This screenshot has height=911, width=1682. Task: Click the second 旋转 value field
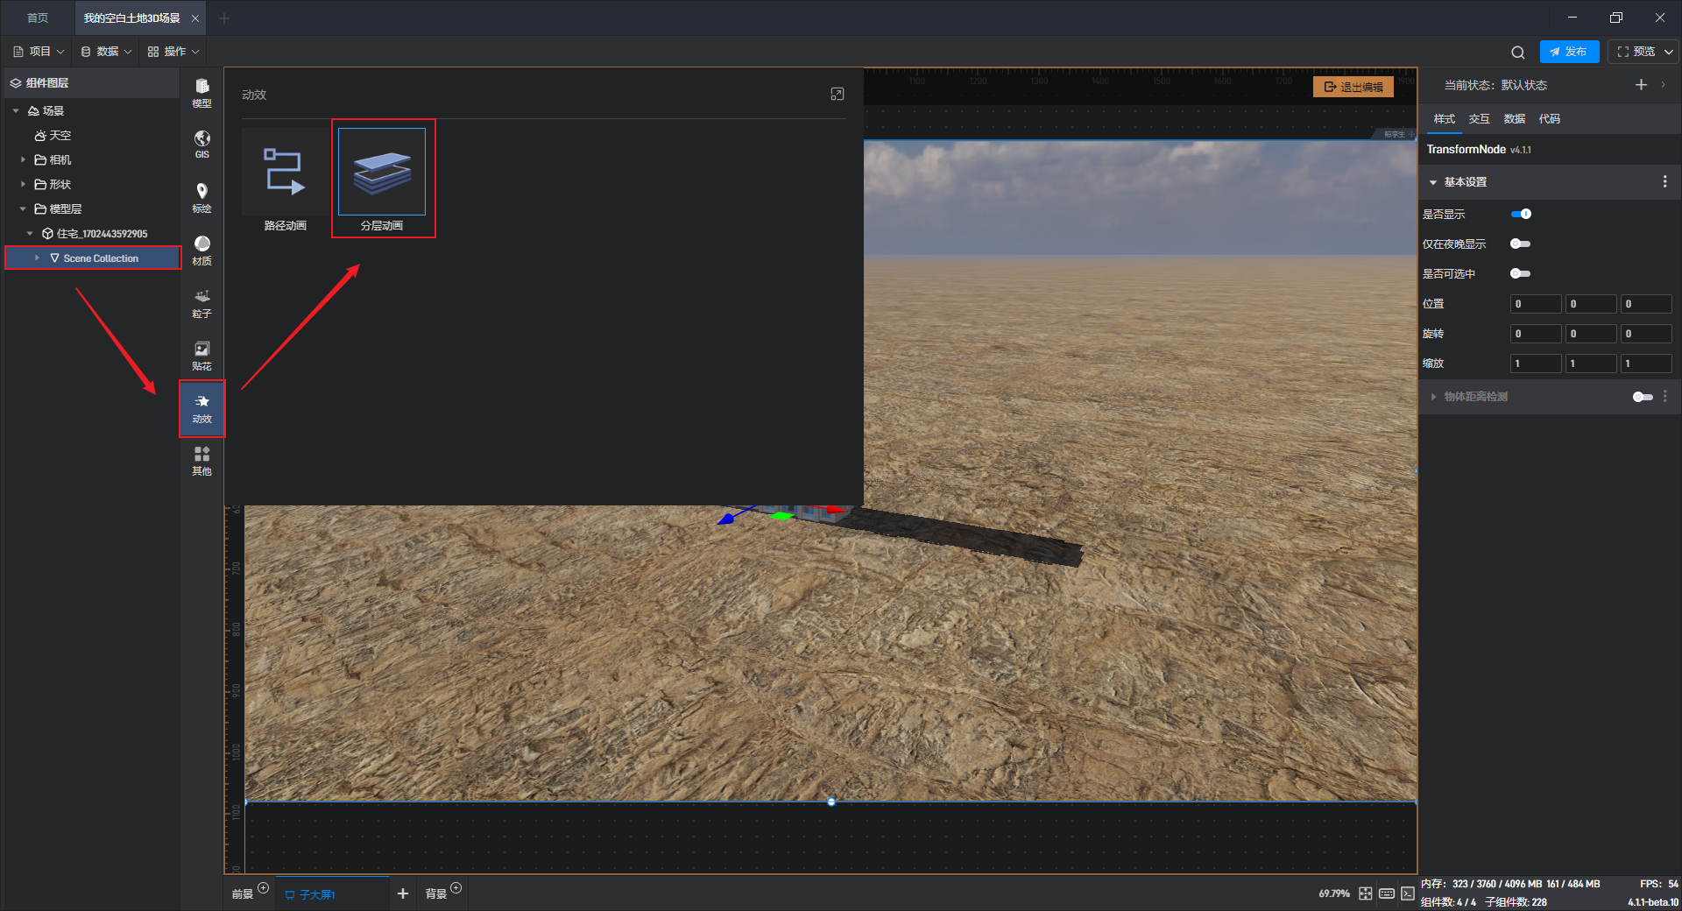point(1591,334)
